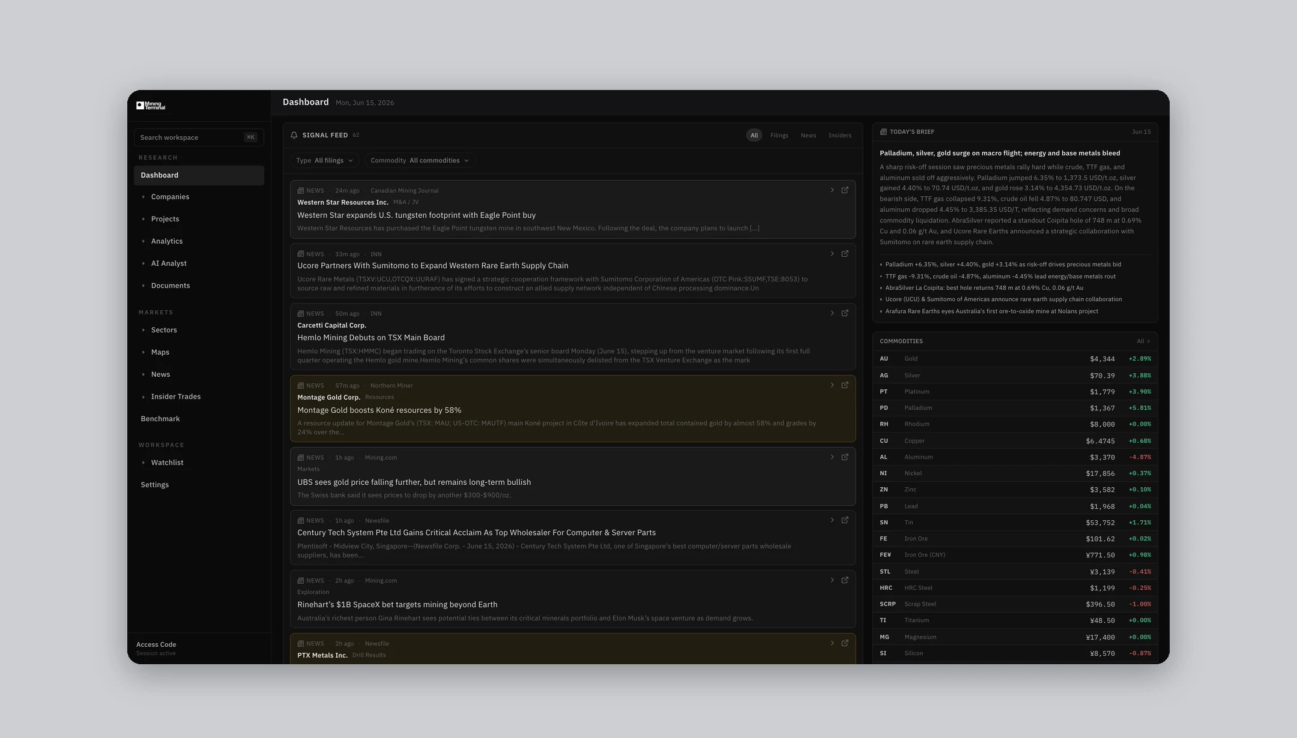View All commodities link

1143,341
